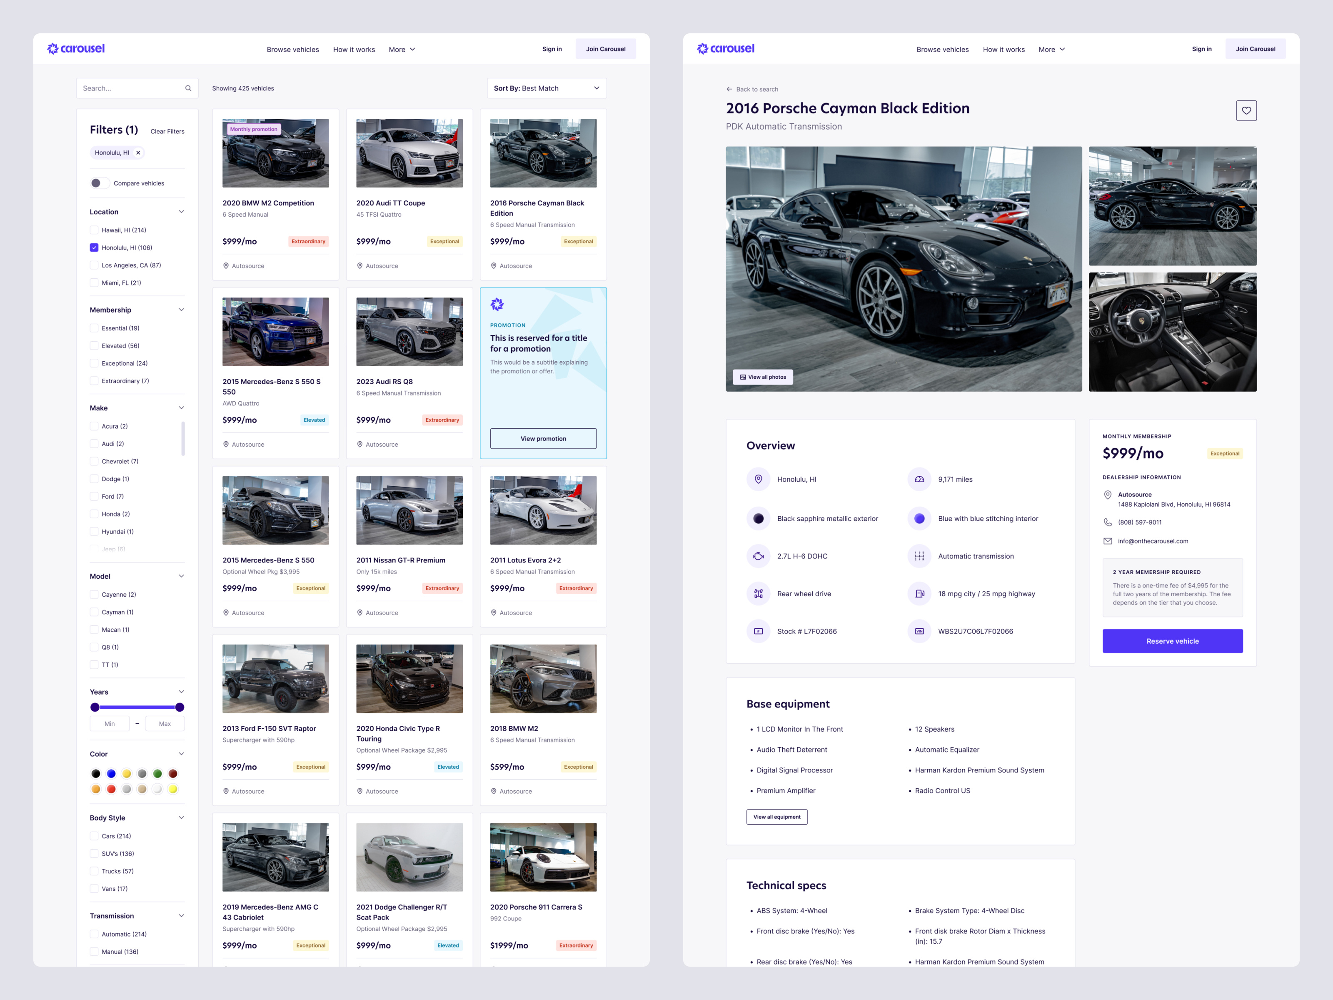Image resolution: width=1333 pixels, height=1000 pixels.
Task: Expand the More menu in the navigation
Action: 401,49
